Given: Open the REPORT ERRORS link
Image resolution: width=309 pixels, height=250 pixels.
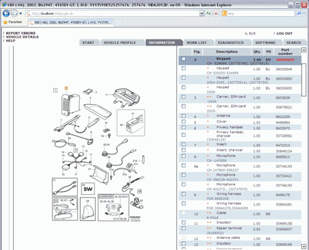Looking at the screenshot, I should pyautogui.click(x=20, y=33).
